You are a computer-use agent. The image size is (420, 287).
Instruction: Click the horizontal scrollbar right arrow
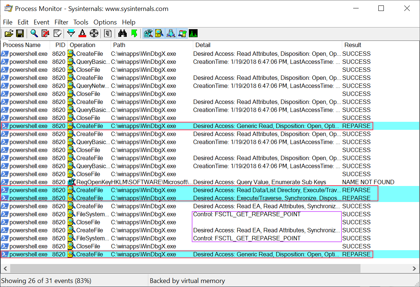[x=415, y=268]
